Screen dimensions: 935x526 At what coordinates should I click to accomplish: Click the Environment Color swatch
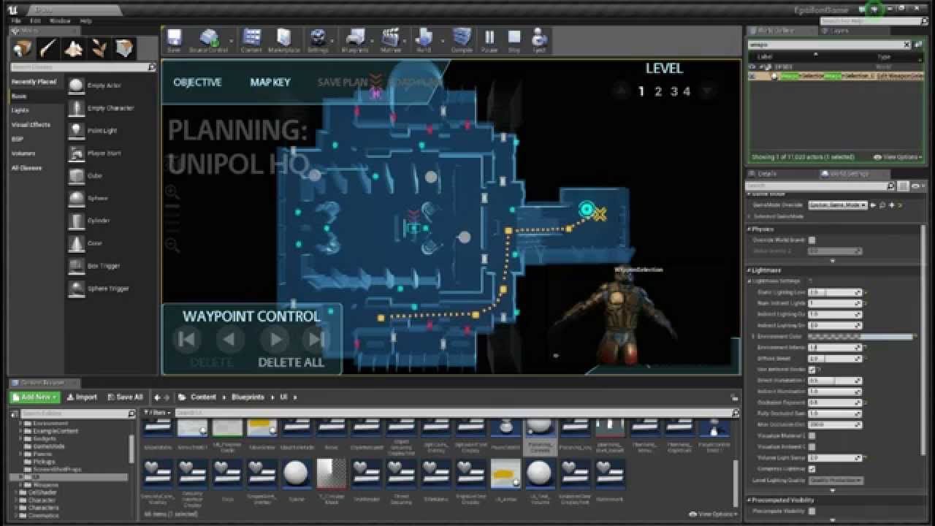point(860,337)
